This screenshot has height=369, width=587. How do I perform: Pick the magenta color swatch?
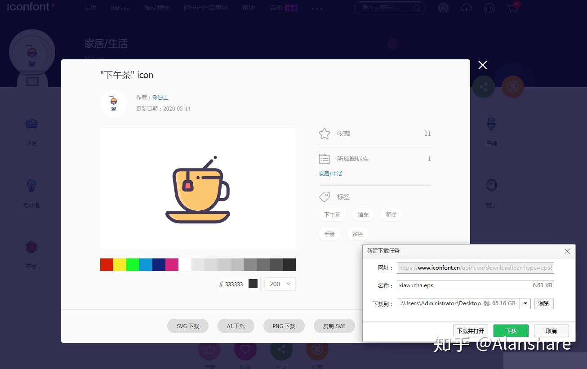point(172,265)
